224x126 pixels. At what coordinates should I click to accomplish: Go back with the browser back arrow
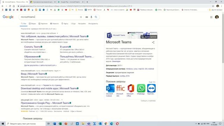(x=2, y=6)
